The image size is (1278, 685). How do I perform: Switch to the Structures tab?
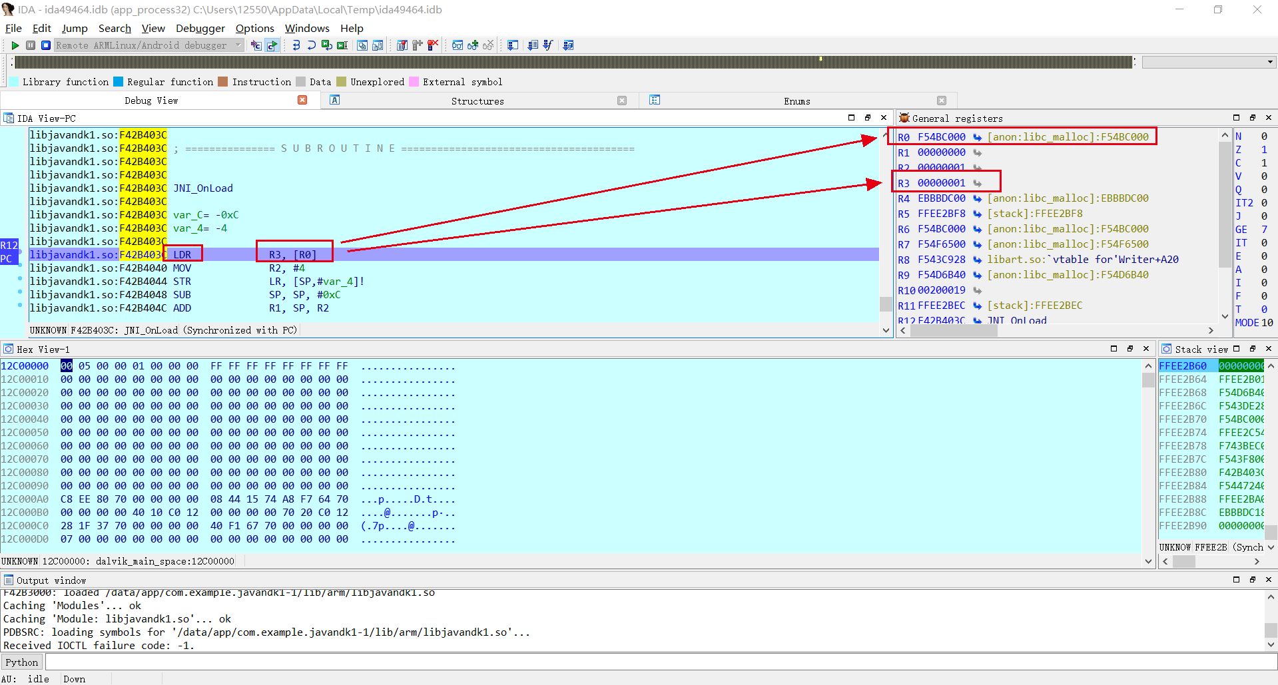(x=477, y=101)
